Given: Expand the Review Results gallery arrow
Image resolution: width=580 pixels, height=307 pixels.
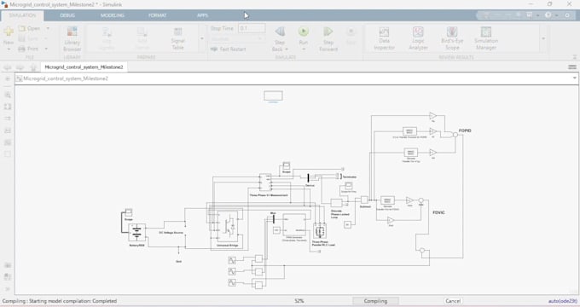Looking at the screenshot, I should click(543, 38).
